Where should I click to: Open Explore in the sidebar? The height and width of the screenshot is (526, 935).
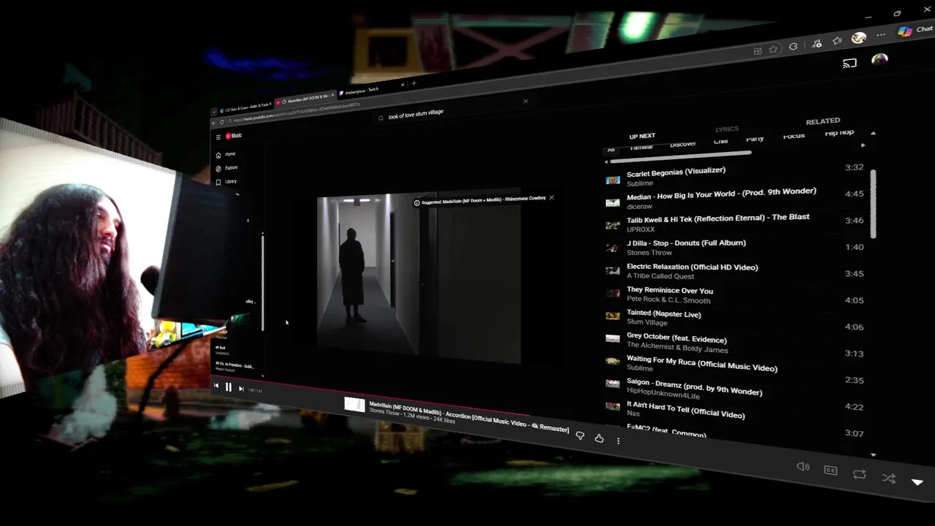coord(226,168)
